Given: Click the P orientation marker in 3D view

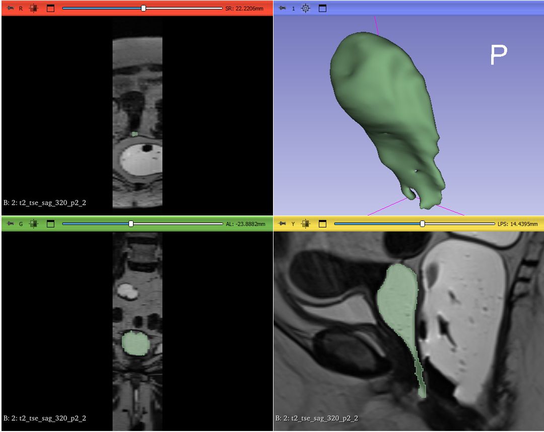Looking at the screenshot, I should click(x=499, y=55).
